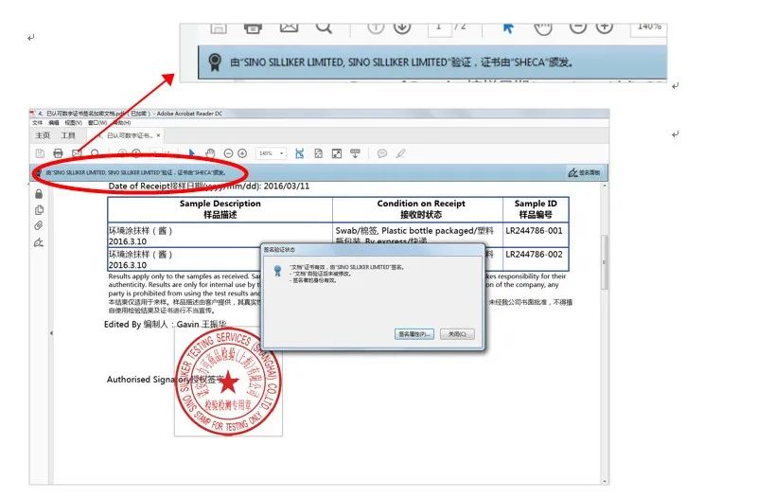757x498 pixels.
Task: Click the Read Mode icon
Action: pyautogui.click(x=356, y=153)
